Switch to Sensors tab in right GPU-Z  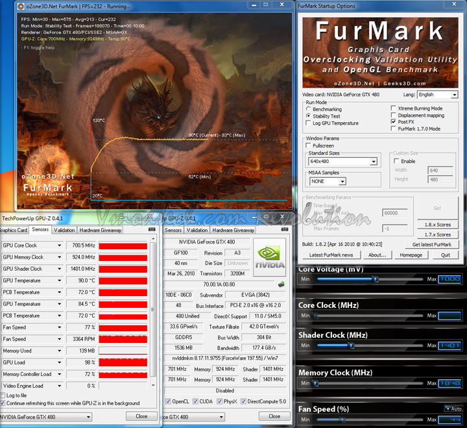coord(173,231)
